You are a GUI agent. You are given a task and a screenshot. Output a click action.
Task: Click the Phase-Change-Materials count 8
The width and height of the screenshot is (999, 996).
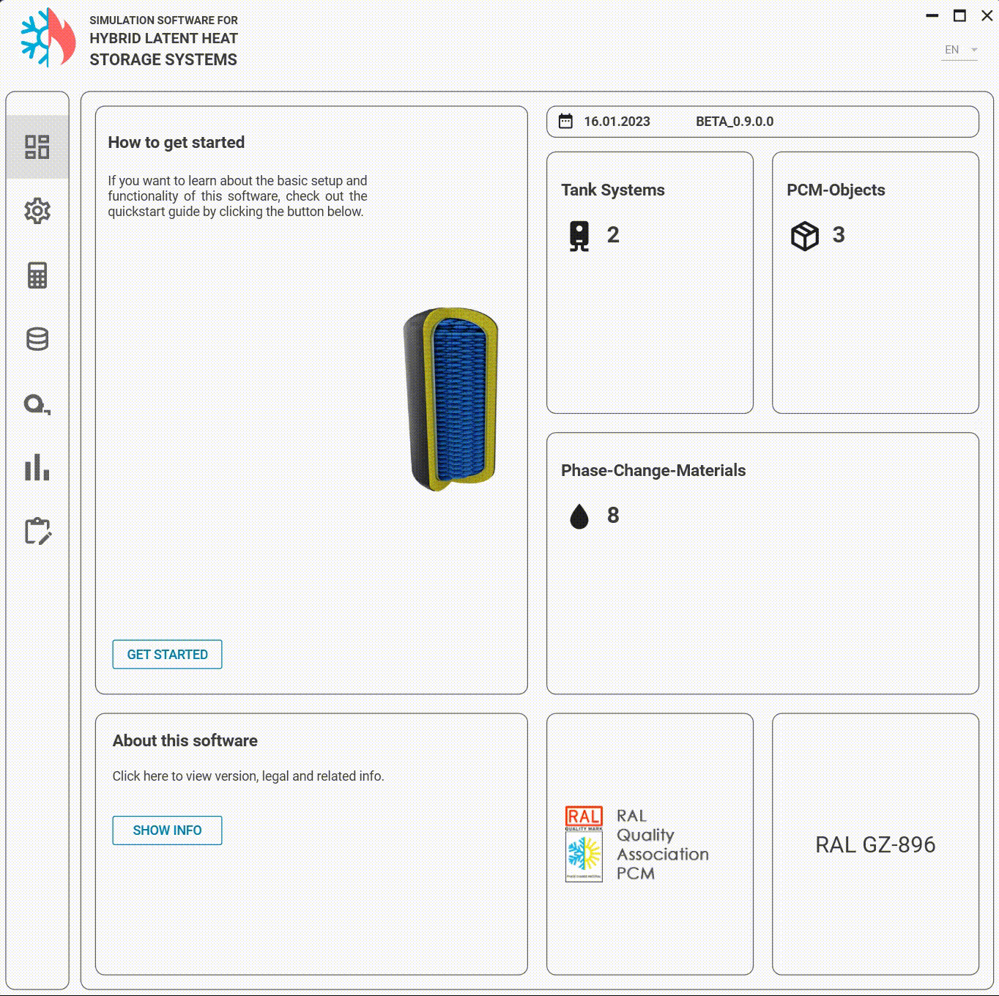(613, 516)
